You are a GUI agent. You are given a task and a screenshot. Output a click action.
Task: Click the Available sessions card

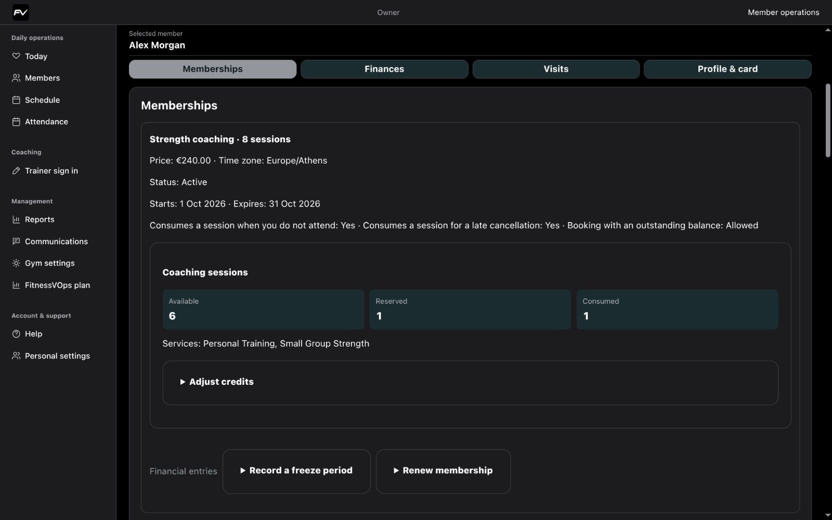tap(263, 309)
